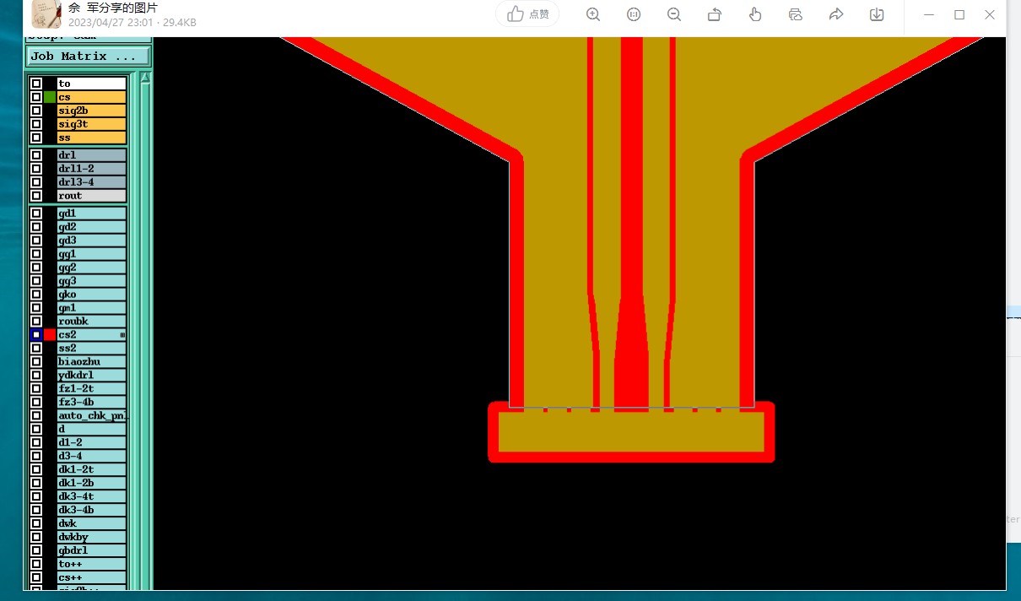This screenshot has width=1021, height=601.
Task: Rotate the image with the rotate icon
Action: [715, 14]
